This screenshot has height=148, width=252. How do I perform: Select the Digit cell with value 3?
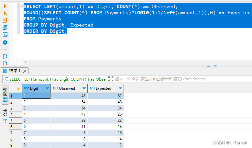36,108
